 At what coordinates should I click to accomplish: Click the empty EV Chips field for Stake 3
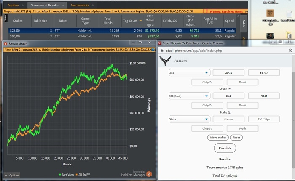point(264,119)
